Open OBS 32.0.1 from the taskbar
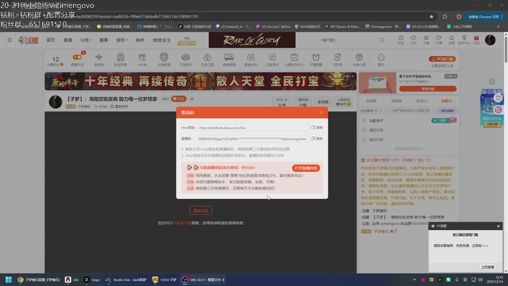Image resolution: width=508 pixels, height=286 pixels. click(203, 280)
